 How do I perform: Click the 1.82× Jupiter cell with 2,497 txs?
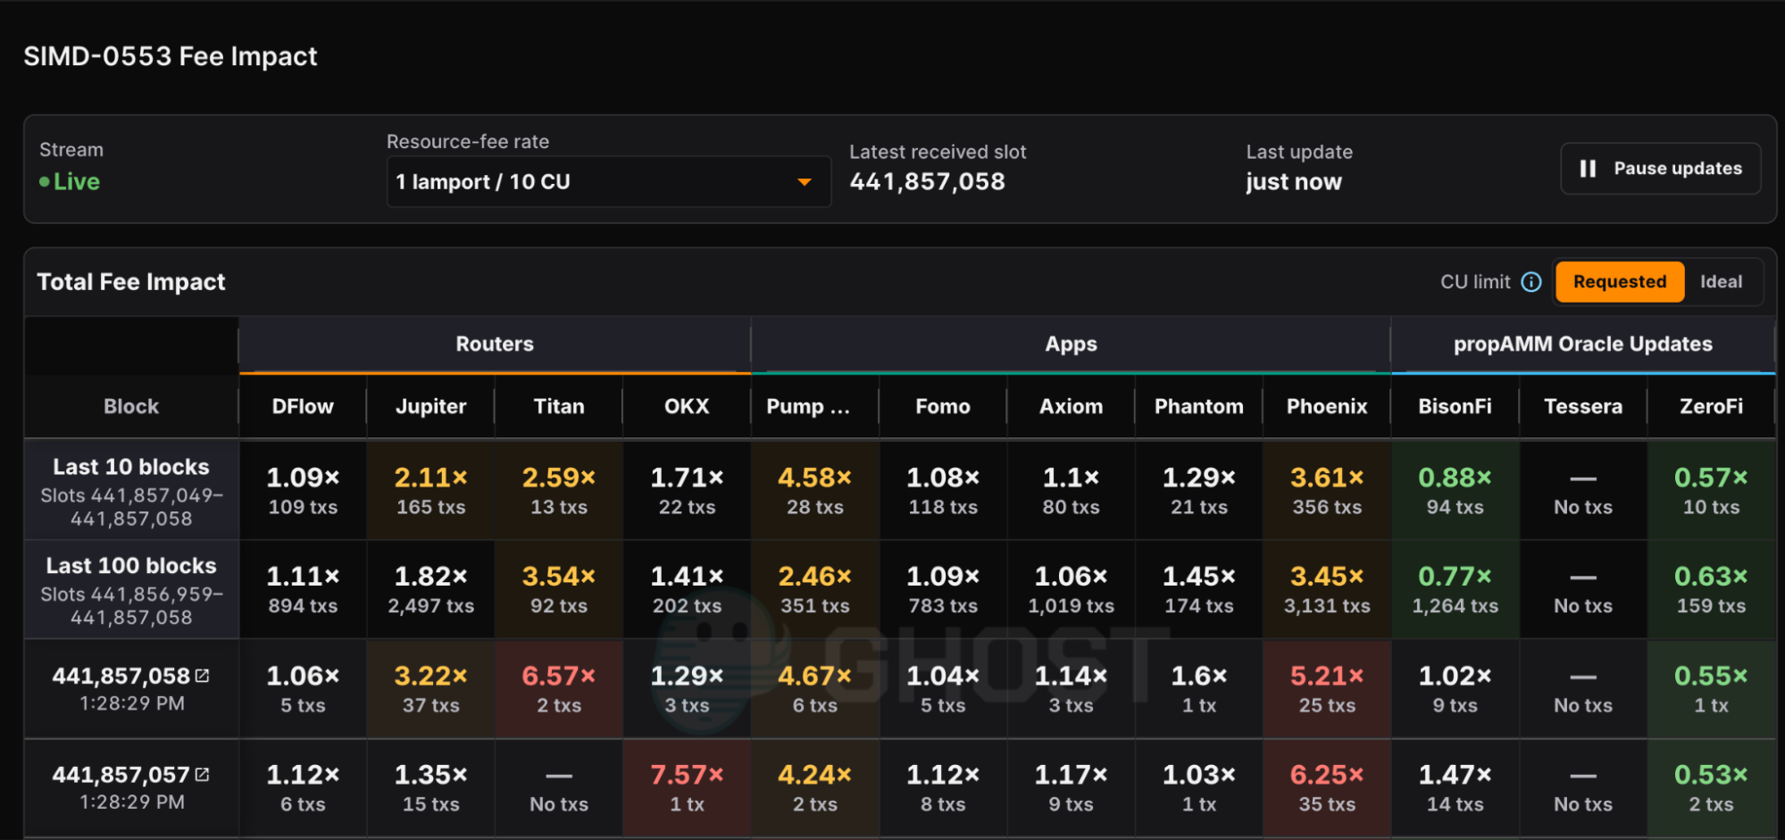tap(431, 590)
